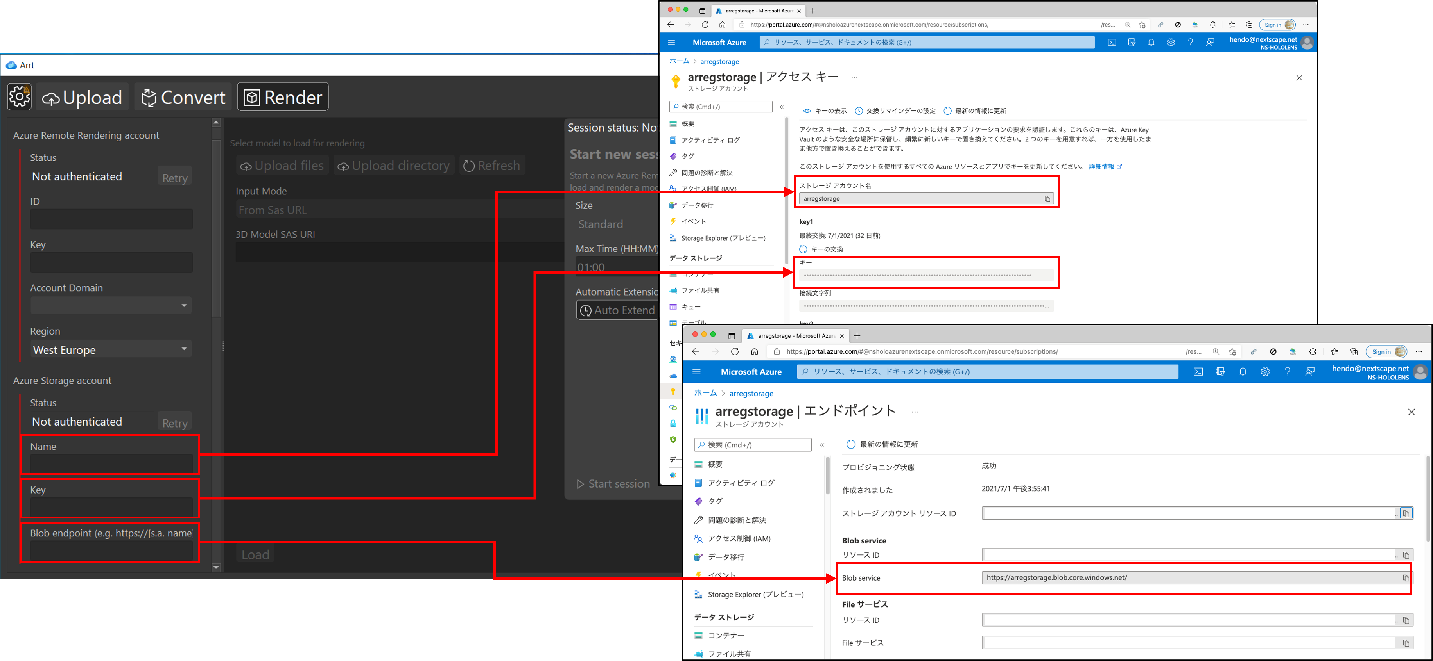1433x661 pixels.
Task: Click 最新の情報に更新 in endpoints window
Action: click(882, 444)
